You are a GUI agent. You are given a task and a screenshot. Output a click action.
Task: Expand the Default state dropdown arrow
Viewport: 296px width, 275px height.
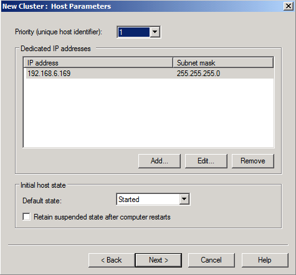(184, 200)
